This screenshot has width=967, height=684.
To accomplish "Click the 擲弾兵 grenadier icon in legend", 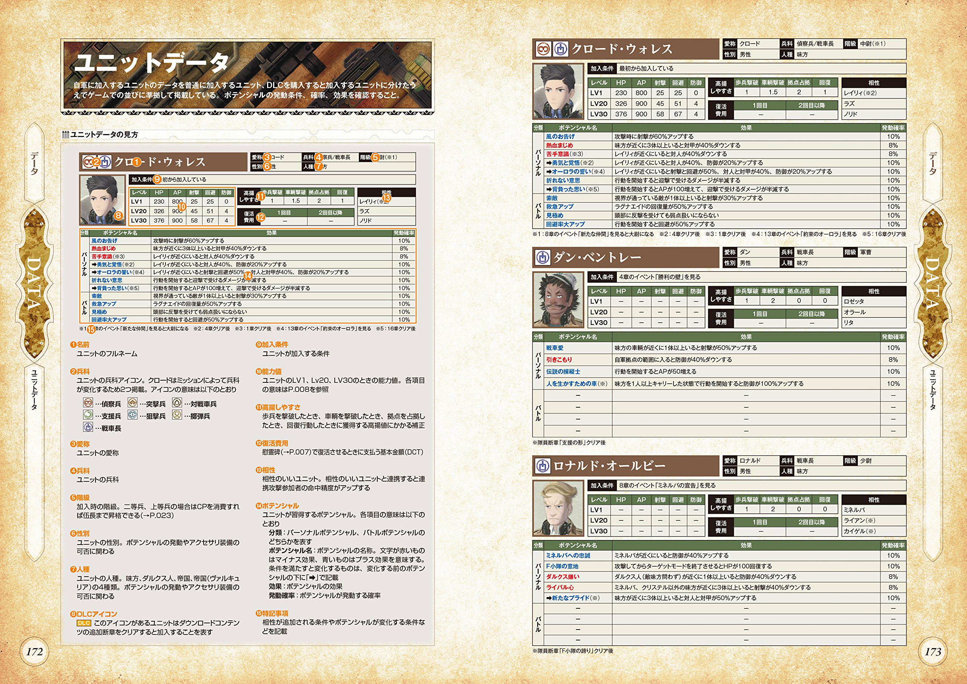I will point(177,415).
